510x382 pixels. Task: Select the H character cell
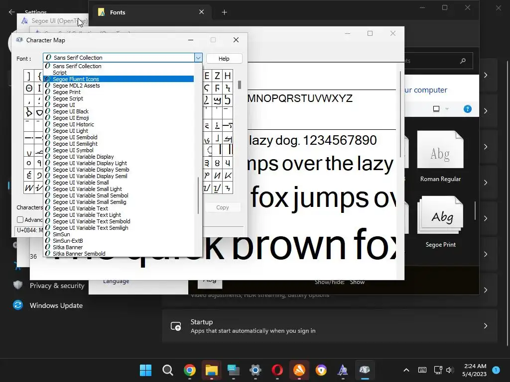[x=228, y=76]
